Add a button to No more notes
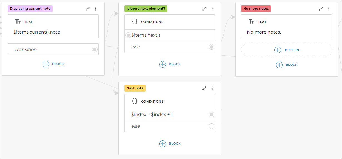Viewport: 342px width, 159px height. coord(286,50)
